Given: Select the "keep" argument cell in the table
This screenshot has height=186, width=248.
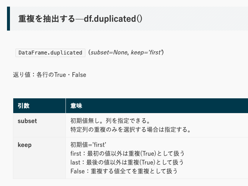Looking at the screenshot, I should click(25, 145).
